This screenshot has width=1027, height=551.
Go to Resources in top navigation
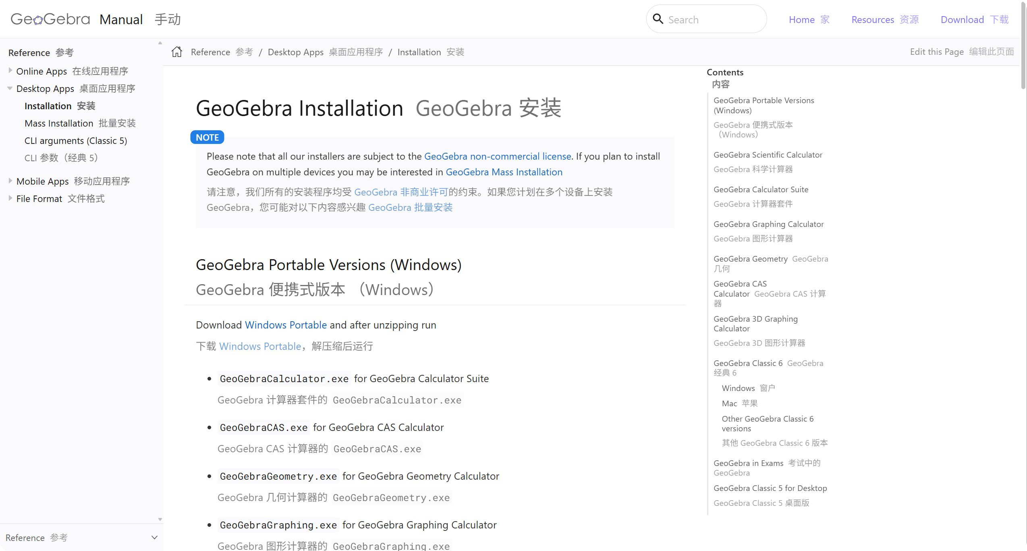872,19
